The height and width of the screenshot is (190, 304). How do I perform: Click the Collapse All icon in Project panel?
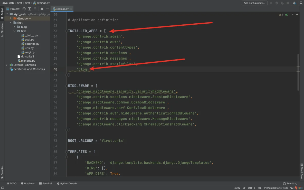click(x=35, y=9)
